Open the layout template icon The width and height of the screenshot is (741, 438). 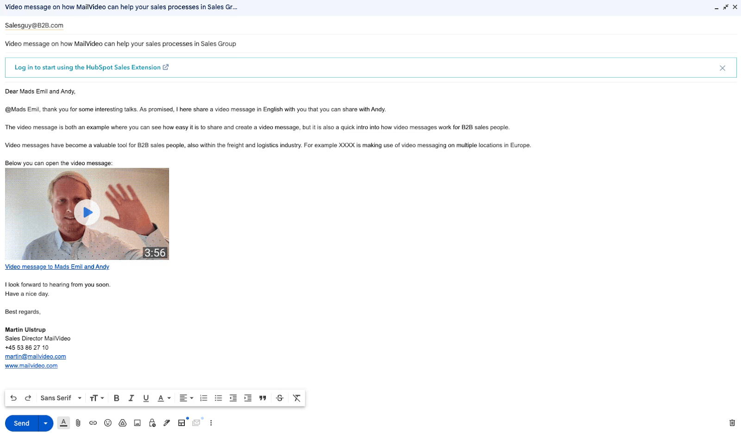[x=182, y=423]
